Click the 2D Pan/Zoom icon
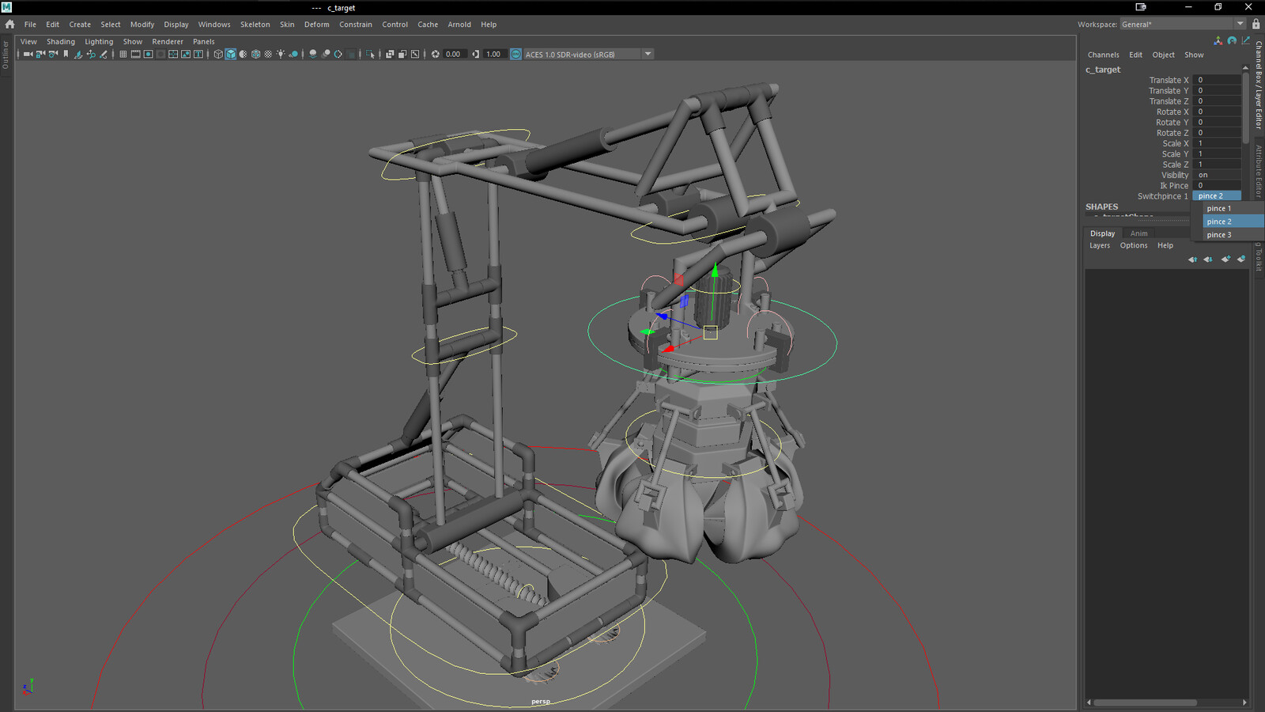This screenshot has width=1265, height=712. click(x=91, y=54)
